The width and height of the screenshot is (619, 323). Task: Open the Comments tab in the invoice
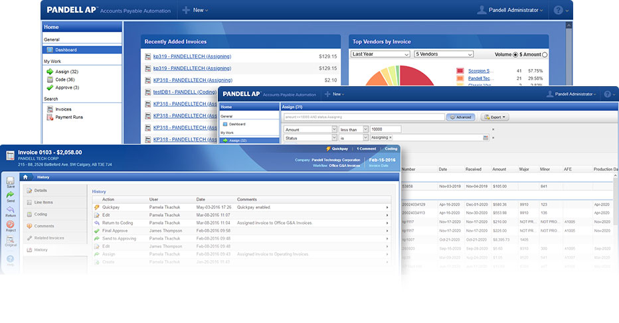(x=55, y=226)
